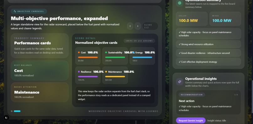Click the pulse icon in Objective Carousel badge
The width and height of the screenshot is (253, 124).
[x=15, y=12]
